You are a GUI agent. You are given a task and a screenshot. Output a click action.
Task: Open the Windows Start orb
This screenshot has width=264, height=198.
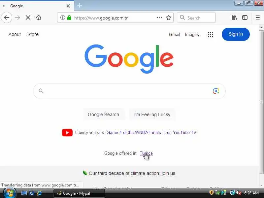(10, 193)
